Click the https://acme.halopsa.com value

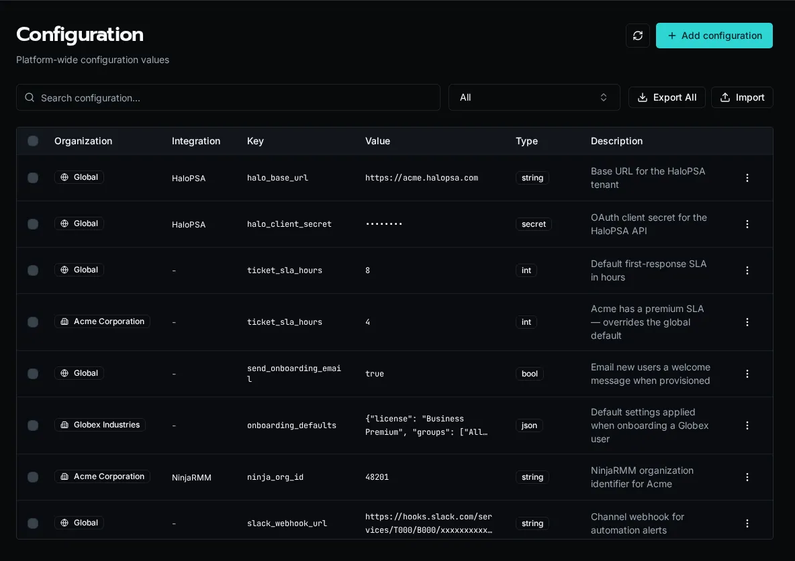tap(421, 178)
